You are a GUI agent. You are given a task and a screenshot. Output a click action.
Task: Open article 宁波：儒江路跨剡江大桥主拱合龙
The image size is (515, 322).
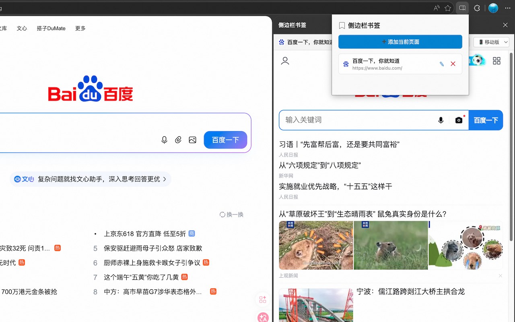coord(411,291)
